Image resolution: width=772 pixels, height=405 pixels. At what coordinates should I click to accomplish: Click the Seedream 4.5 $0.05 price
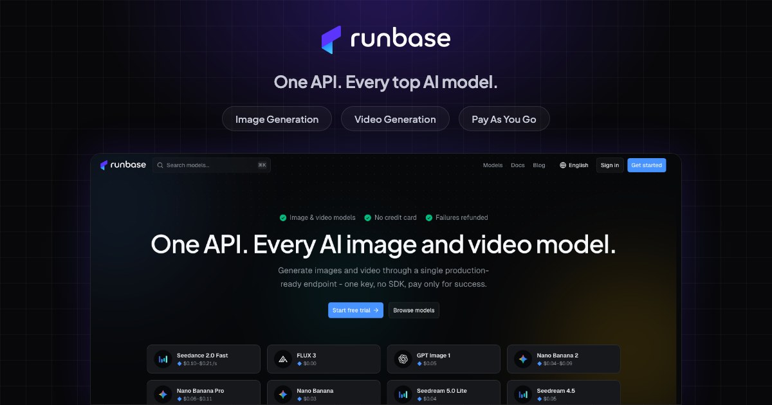[551, 399]
